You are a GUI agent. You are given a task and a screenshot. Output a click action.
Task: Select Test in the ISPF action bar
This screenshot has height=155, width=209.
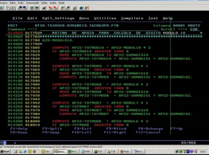(x=153, y=18)
